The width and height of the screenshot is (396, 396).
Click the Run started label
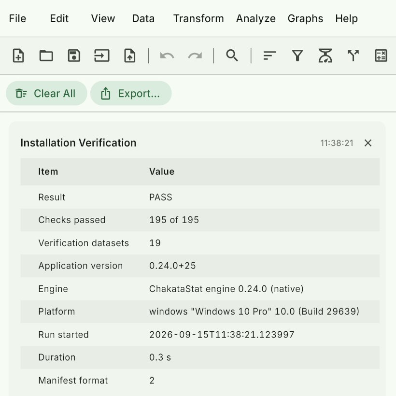[63, 335]
